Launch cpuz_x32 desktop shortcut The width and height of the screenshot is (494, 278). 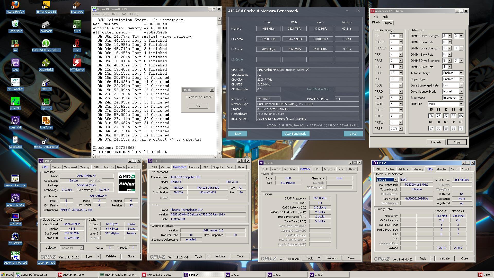[x=15, y=123]
